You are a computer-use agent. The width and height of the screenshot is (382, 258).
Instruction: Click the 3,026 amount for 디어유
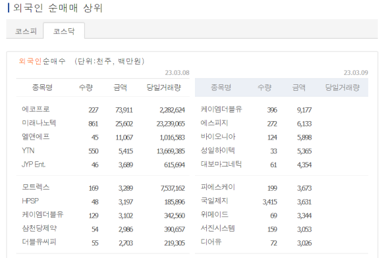304,243
